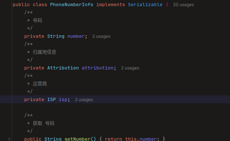Place cursor in the 获取 号码 comment
This screenshot has height=141, width=230.
pyautogui.click(x=44, y=123)
